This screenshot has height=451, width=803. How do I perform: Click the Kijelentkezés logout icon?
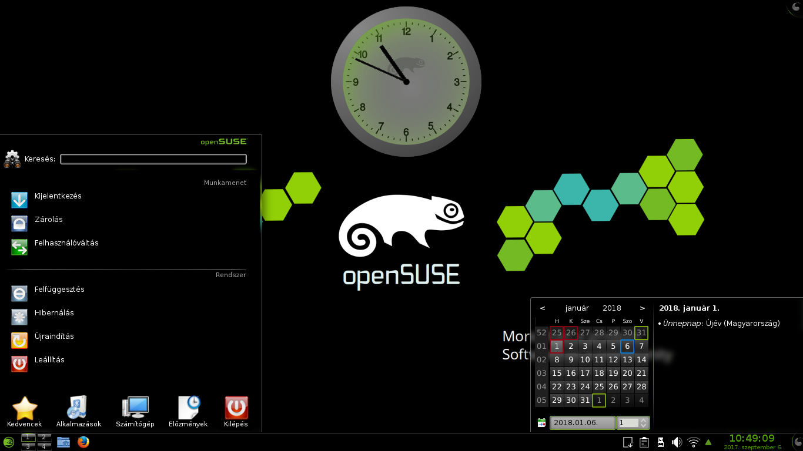click(x=19, y=200)
